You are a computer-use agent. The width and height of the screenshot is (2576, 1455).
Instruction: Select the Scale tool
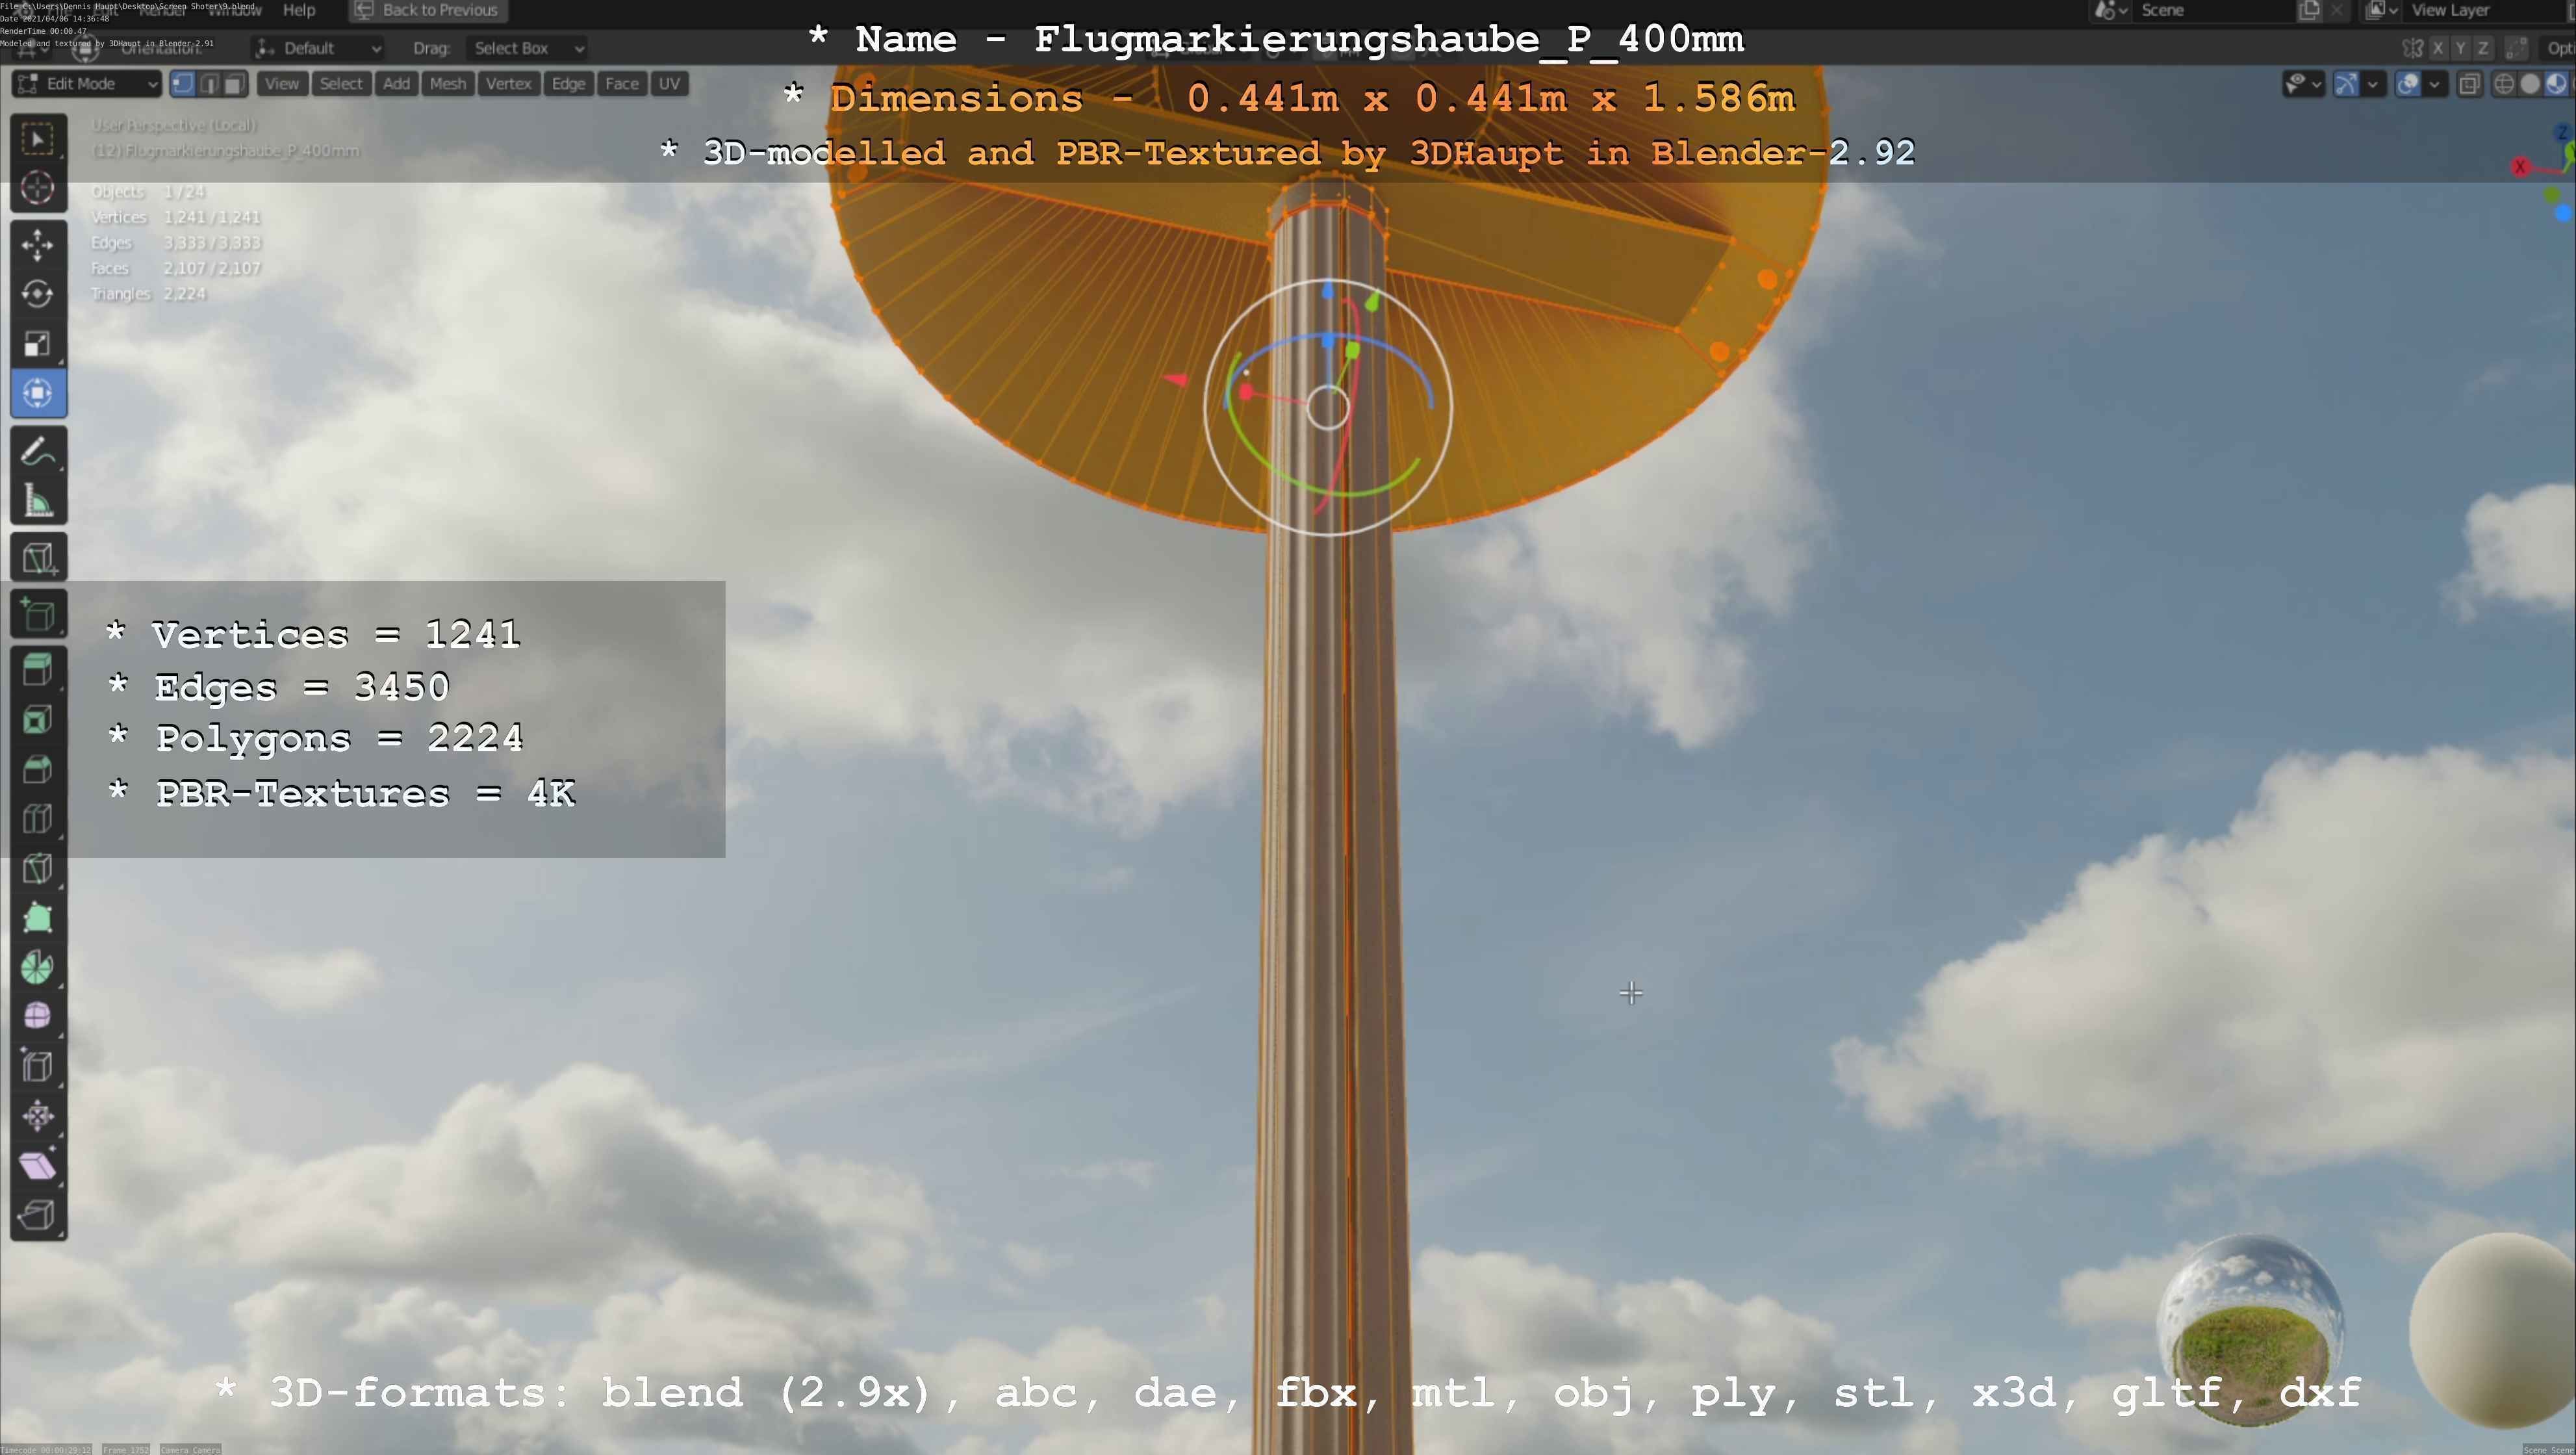[x=38, y=344]
